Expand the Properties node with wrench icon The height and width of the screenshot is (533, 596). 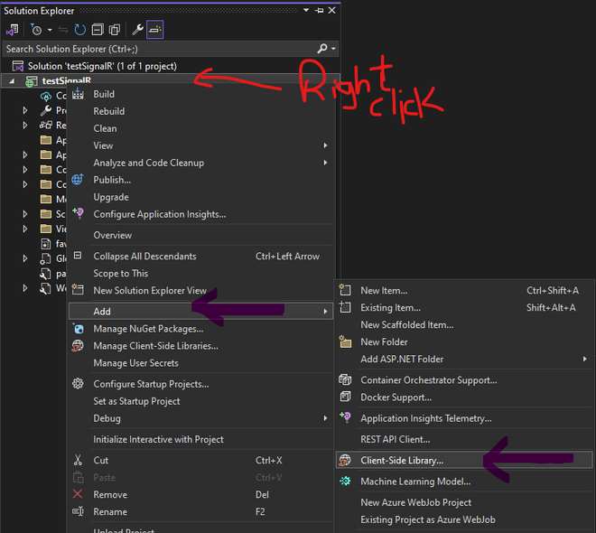tap(25, 110)
